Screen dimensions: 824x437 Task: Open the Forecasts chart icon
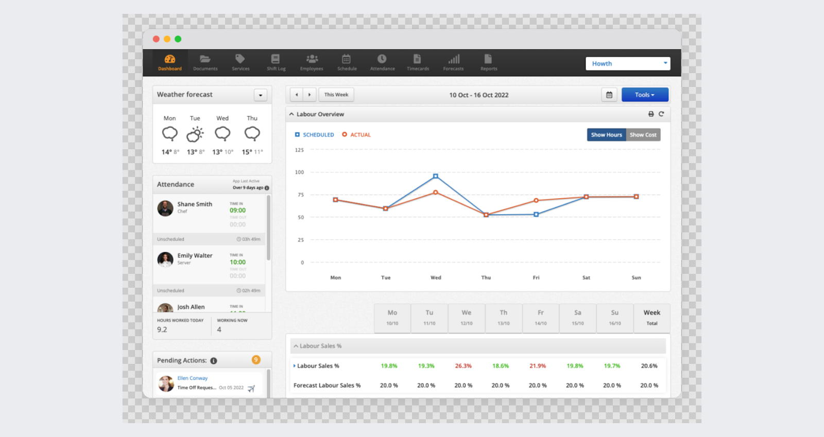(x=454, y=59)
